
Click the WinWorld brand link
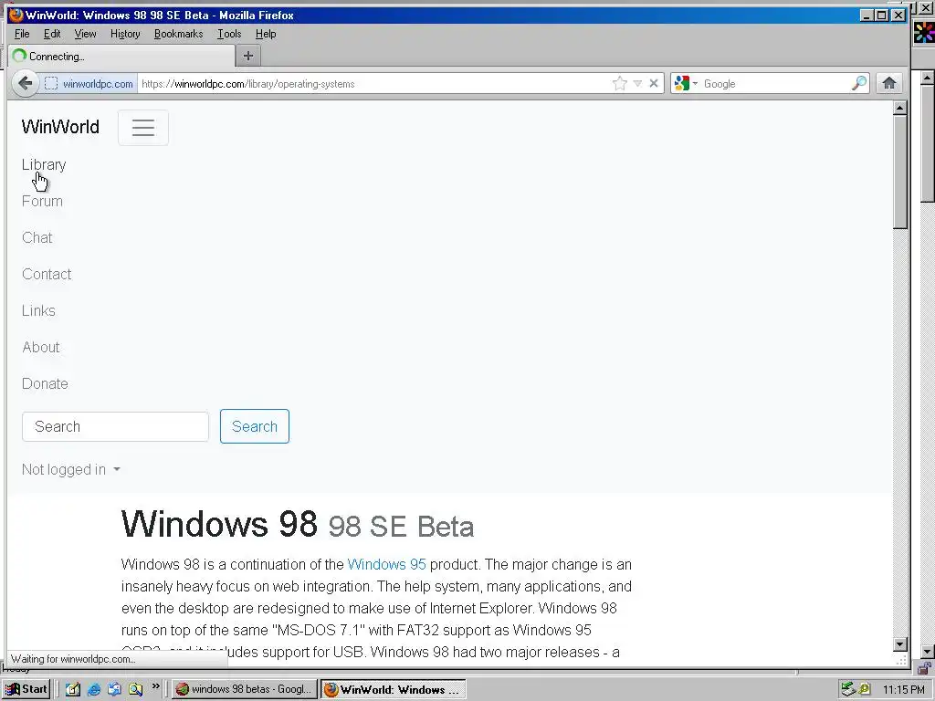pos(60,127)
